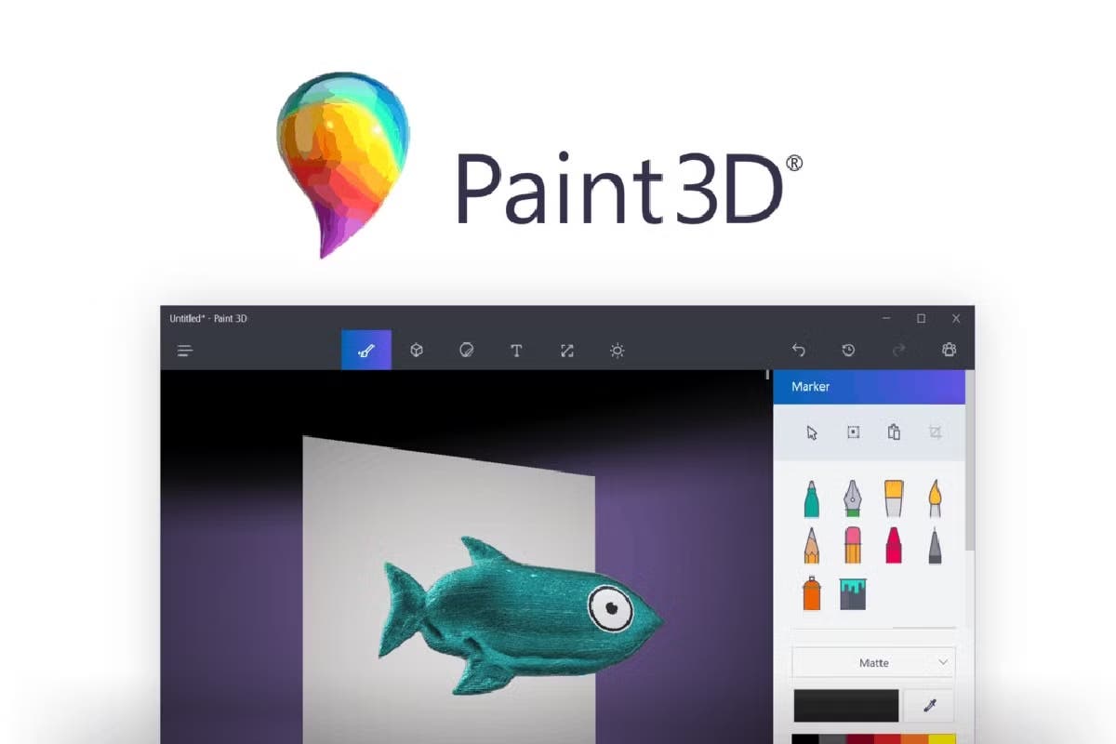This screenshot has height=744, width=1116.
Task: Click the Eyedropper color picker button
Action: tap(929, 706)
